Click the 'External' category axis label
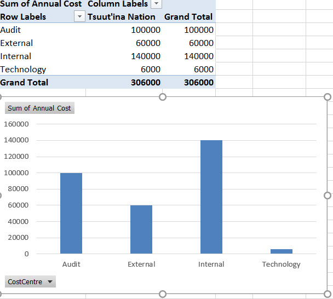This screenshot has width=333, height=299. click(141, 264)
